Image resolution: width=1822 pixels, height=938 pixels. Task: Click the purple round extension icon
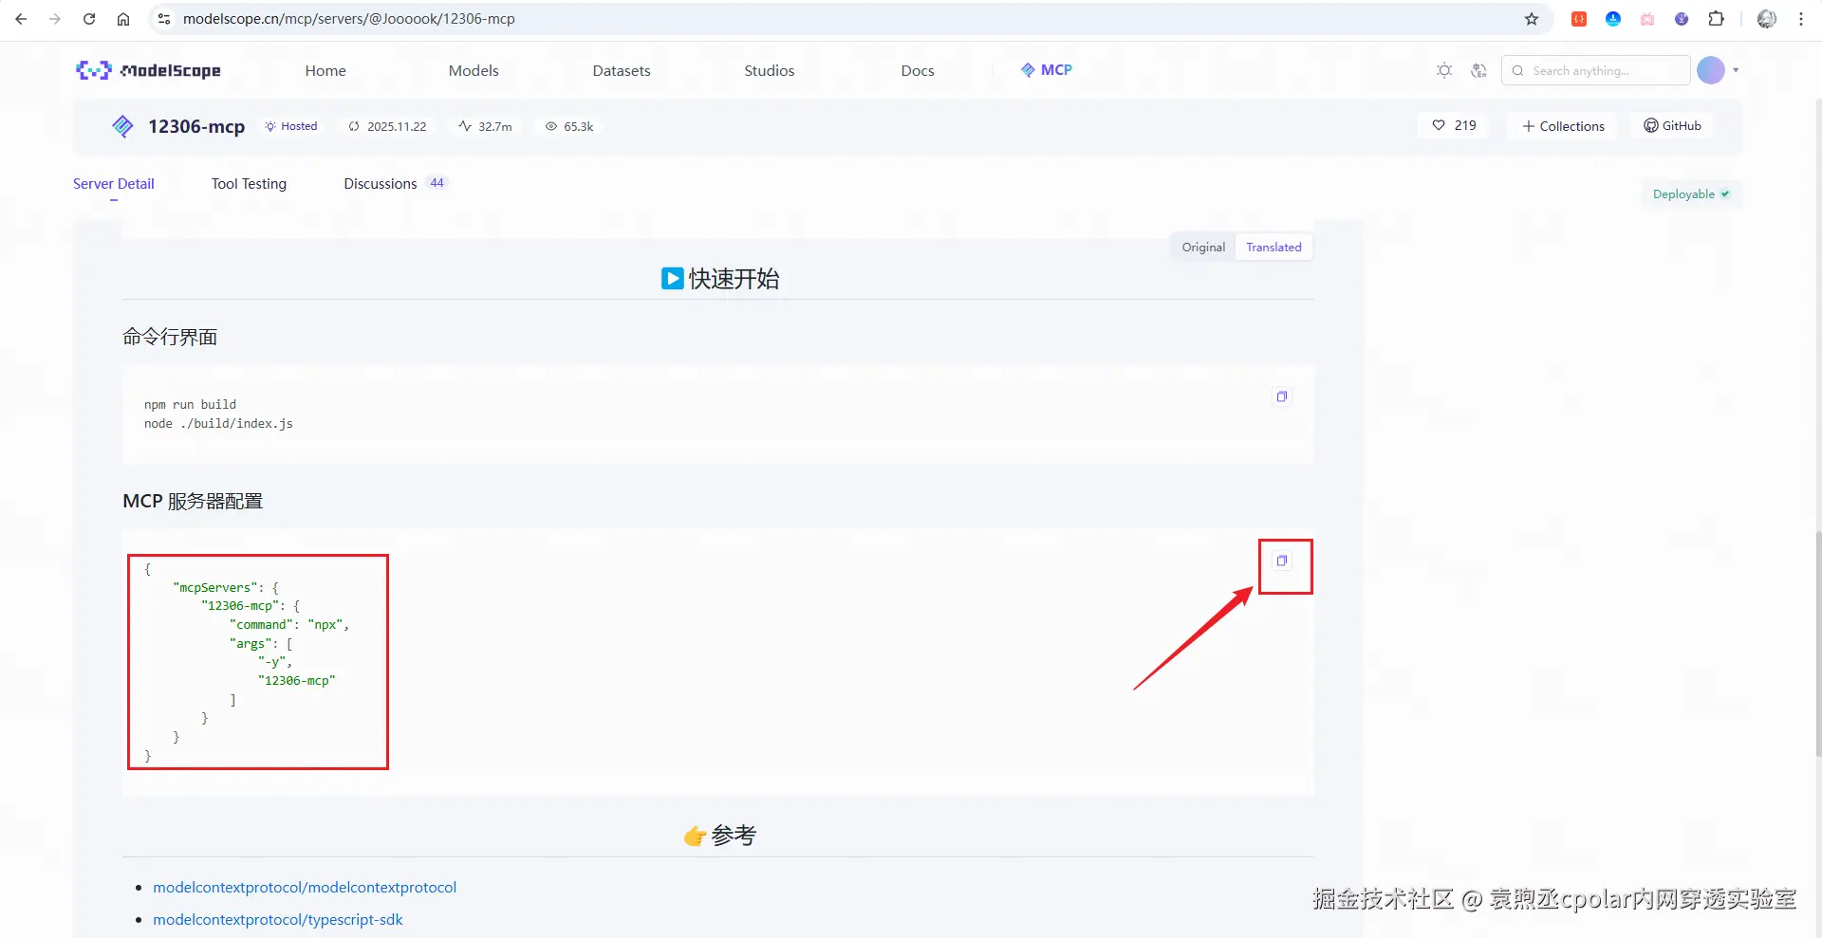point(1682,19)
